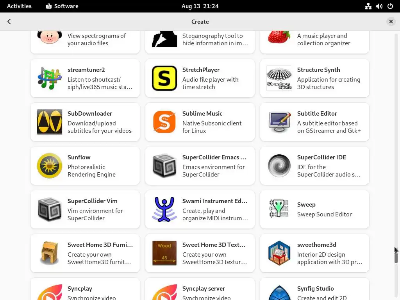Click the SubDownloader yellow-black icon

coord(50,122)
